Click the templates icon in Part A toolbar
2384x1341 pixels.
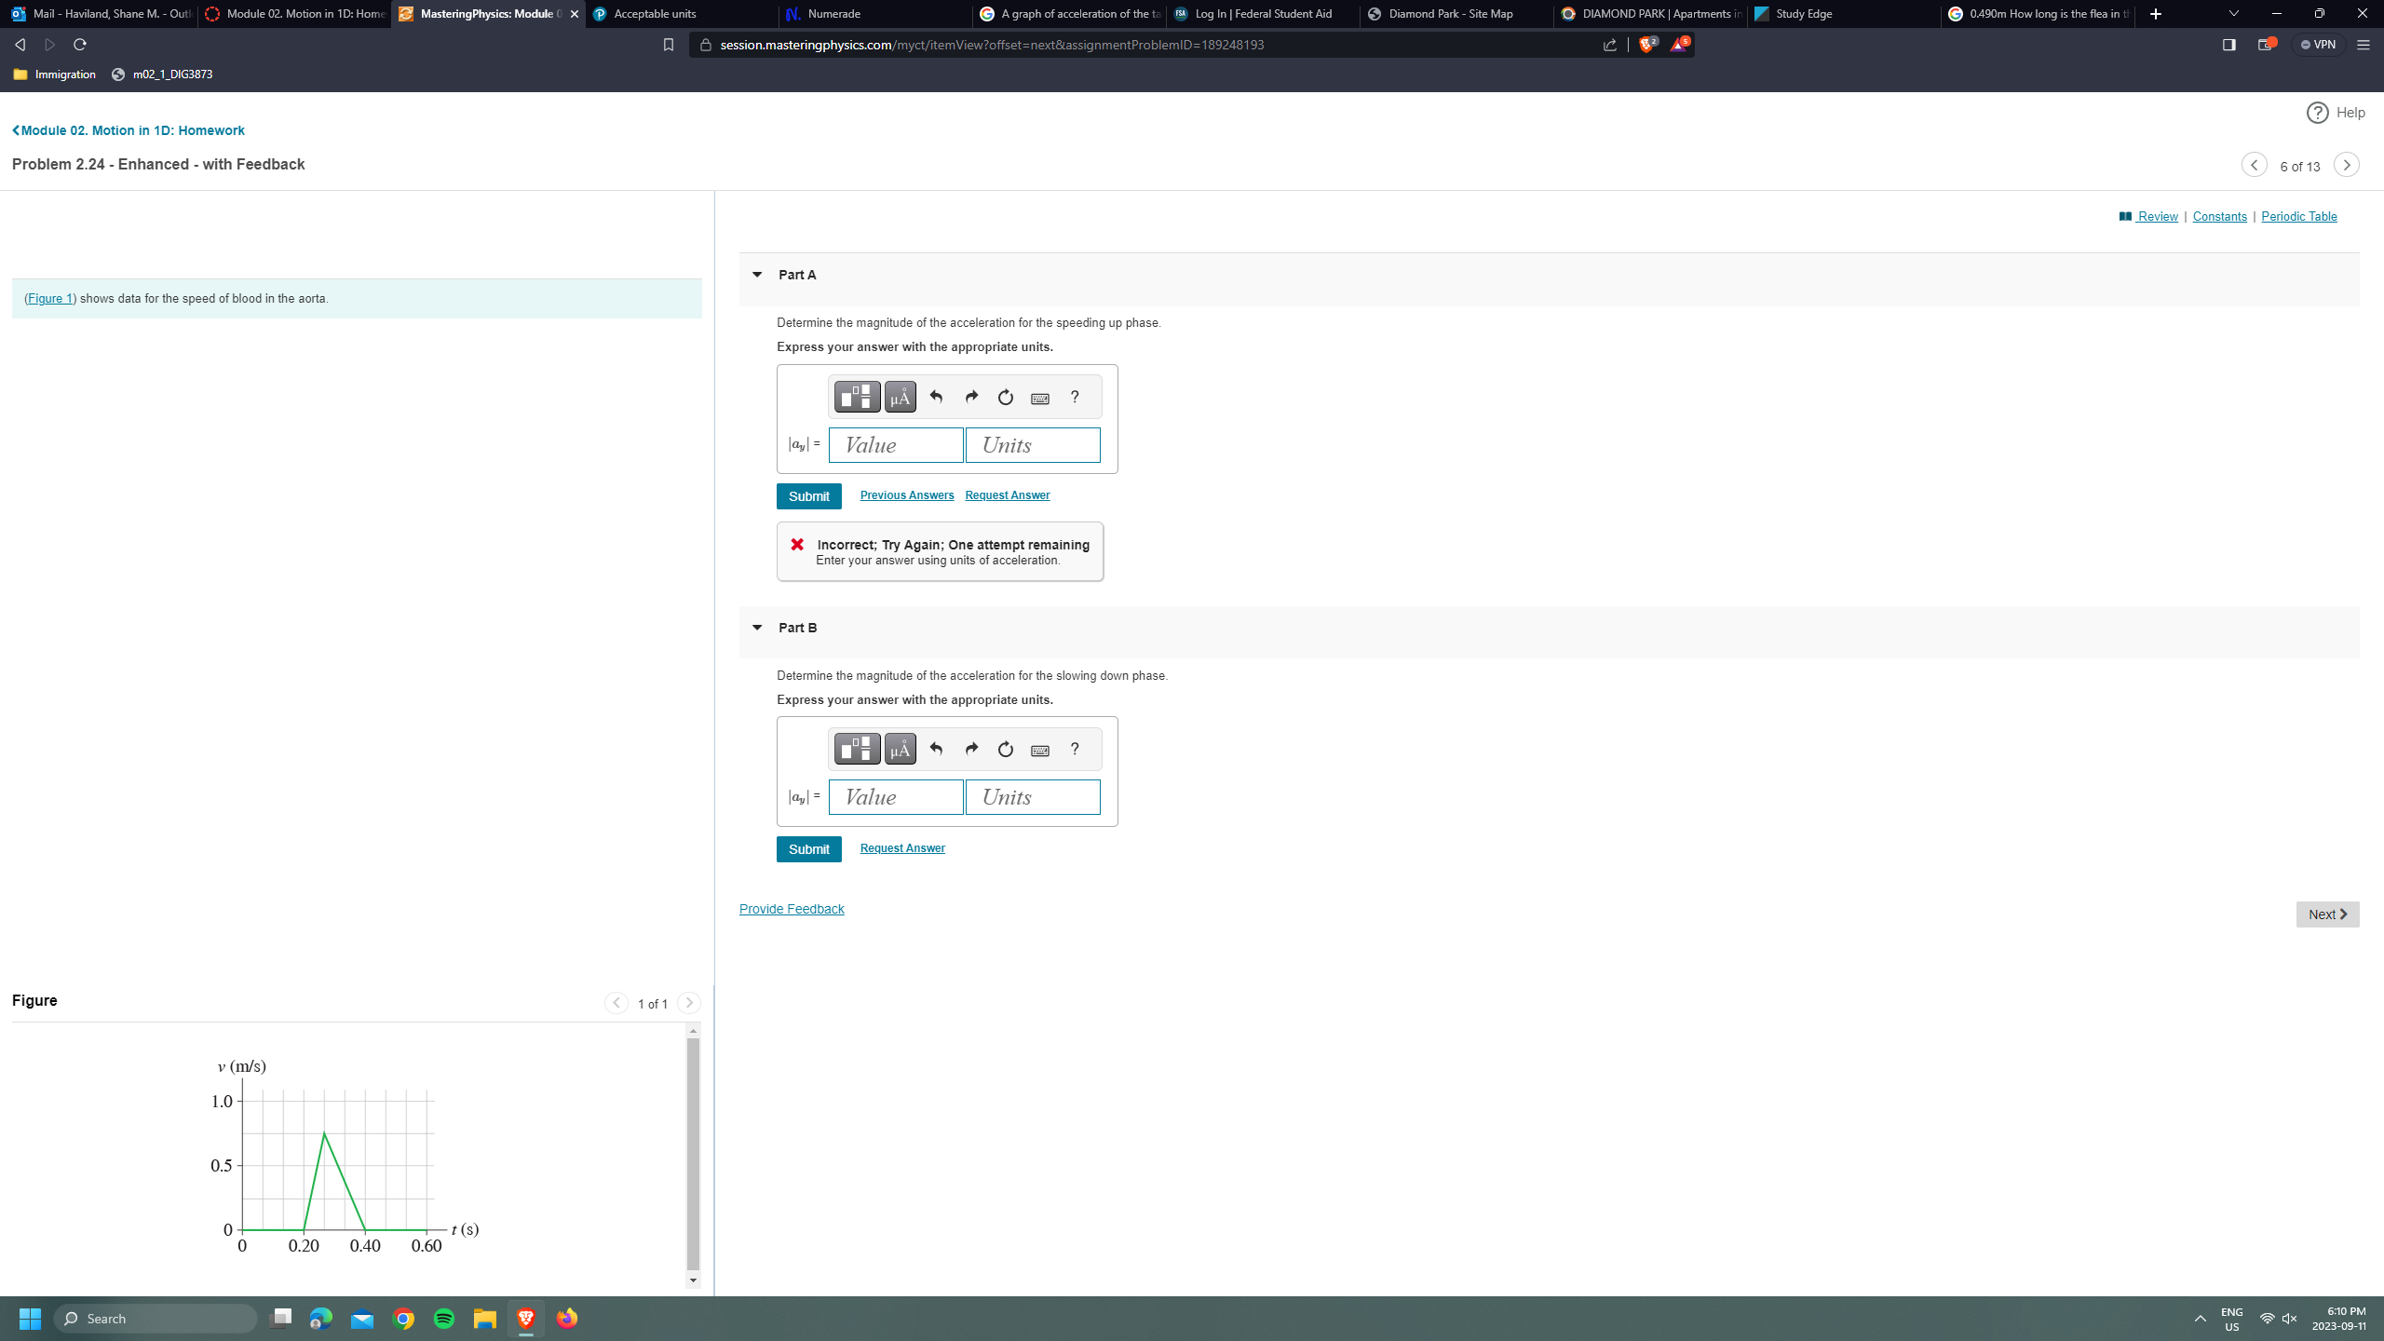pos(856,398)
